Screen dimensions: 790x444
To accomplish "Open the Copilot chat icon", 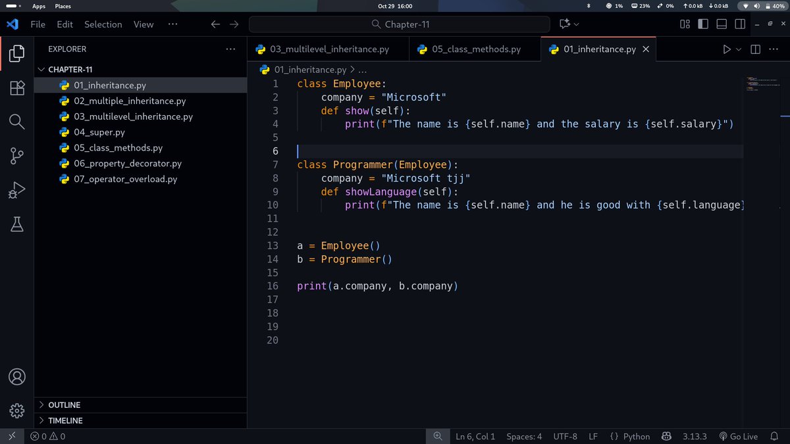I will [564, 24].
